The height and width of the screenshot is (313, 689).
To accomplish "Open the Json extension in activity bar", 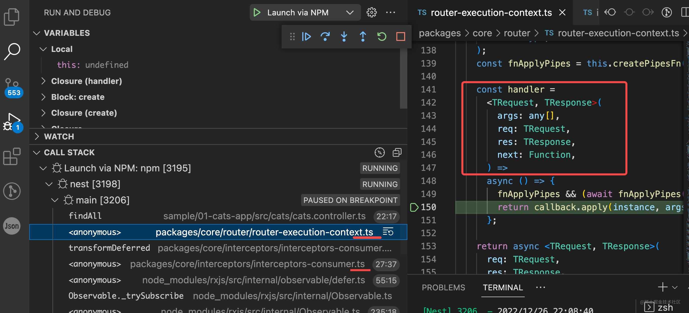I will [x=12, y=226].
